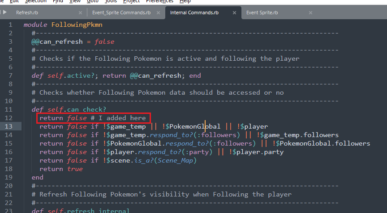Open the Project menu

131,1
